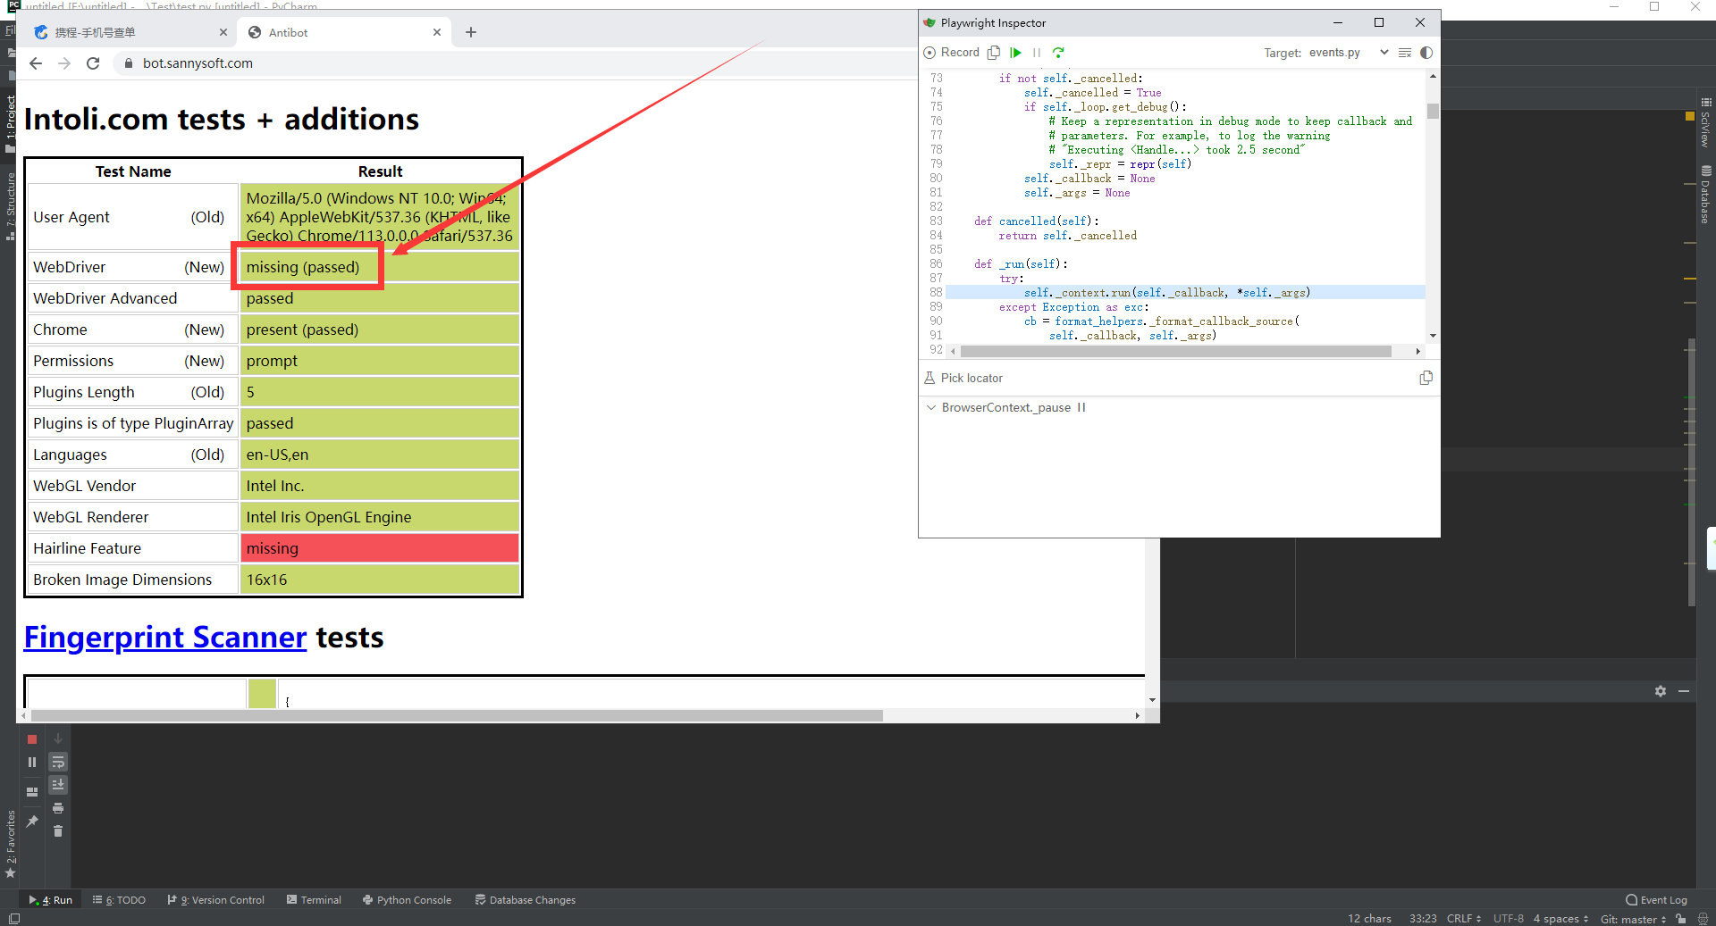The height and width of the screenshot is (926, 1716).
Task: Clear the Inspector log with the clear icon
Action: click(x=1404, y=53)
